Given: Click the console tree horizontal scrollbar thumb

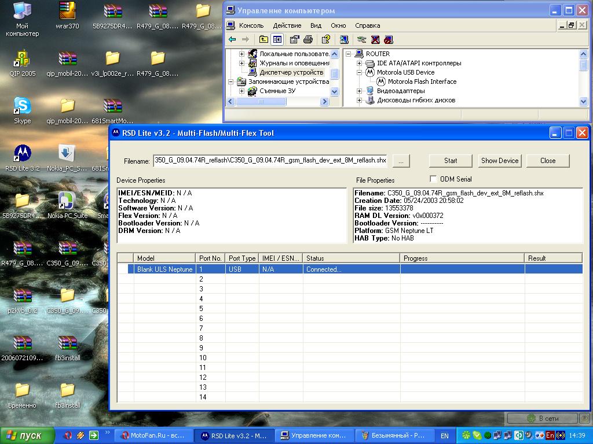Looking at the screenshot, I should (x=261, y=102).
